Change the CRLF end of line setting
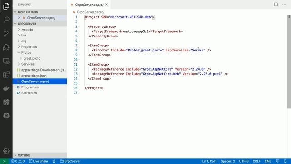The width and height of the screenshot is (291, 164). 256,161
